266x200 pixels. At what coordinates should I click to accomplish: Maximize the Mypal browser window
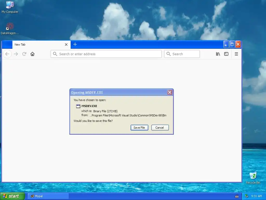coord(232,45)
